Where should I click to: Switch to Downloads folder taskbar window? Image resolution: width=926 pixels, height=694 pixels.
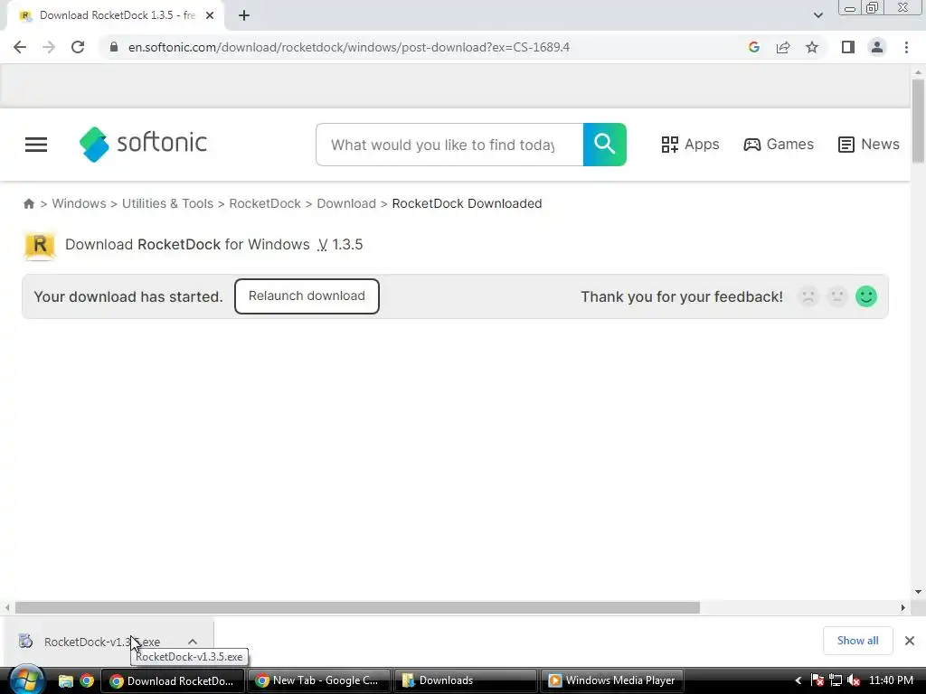pyautogui.click(x=466, y=680)
